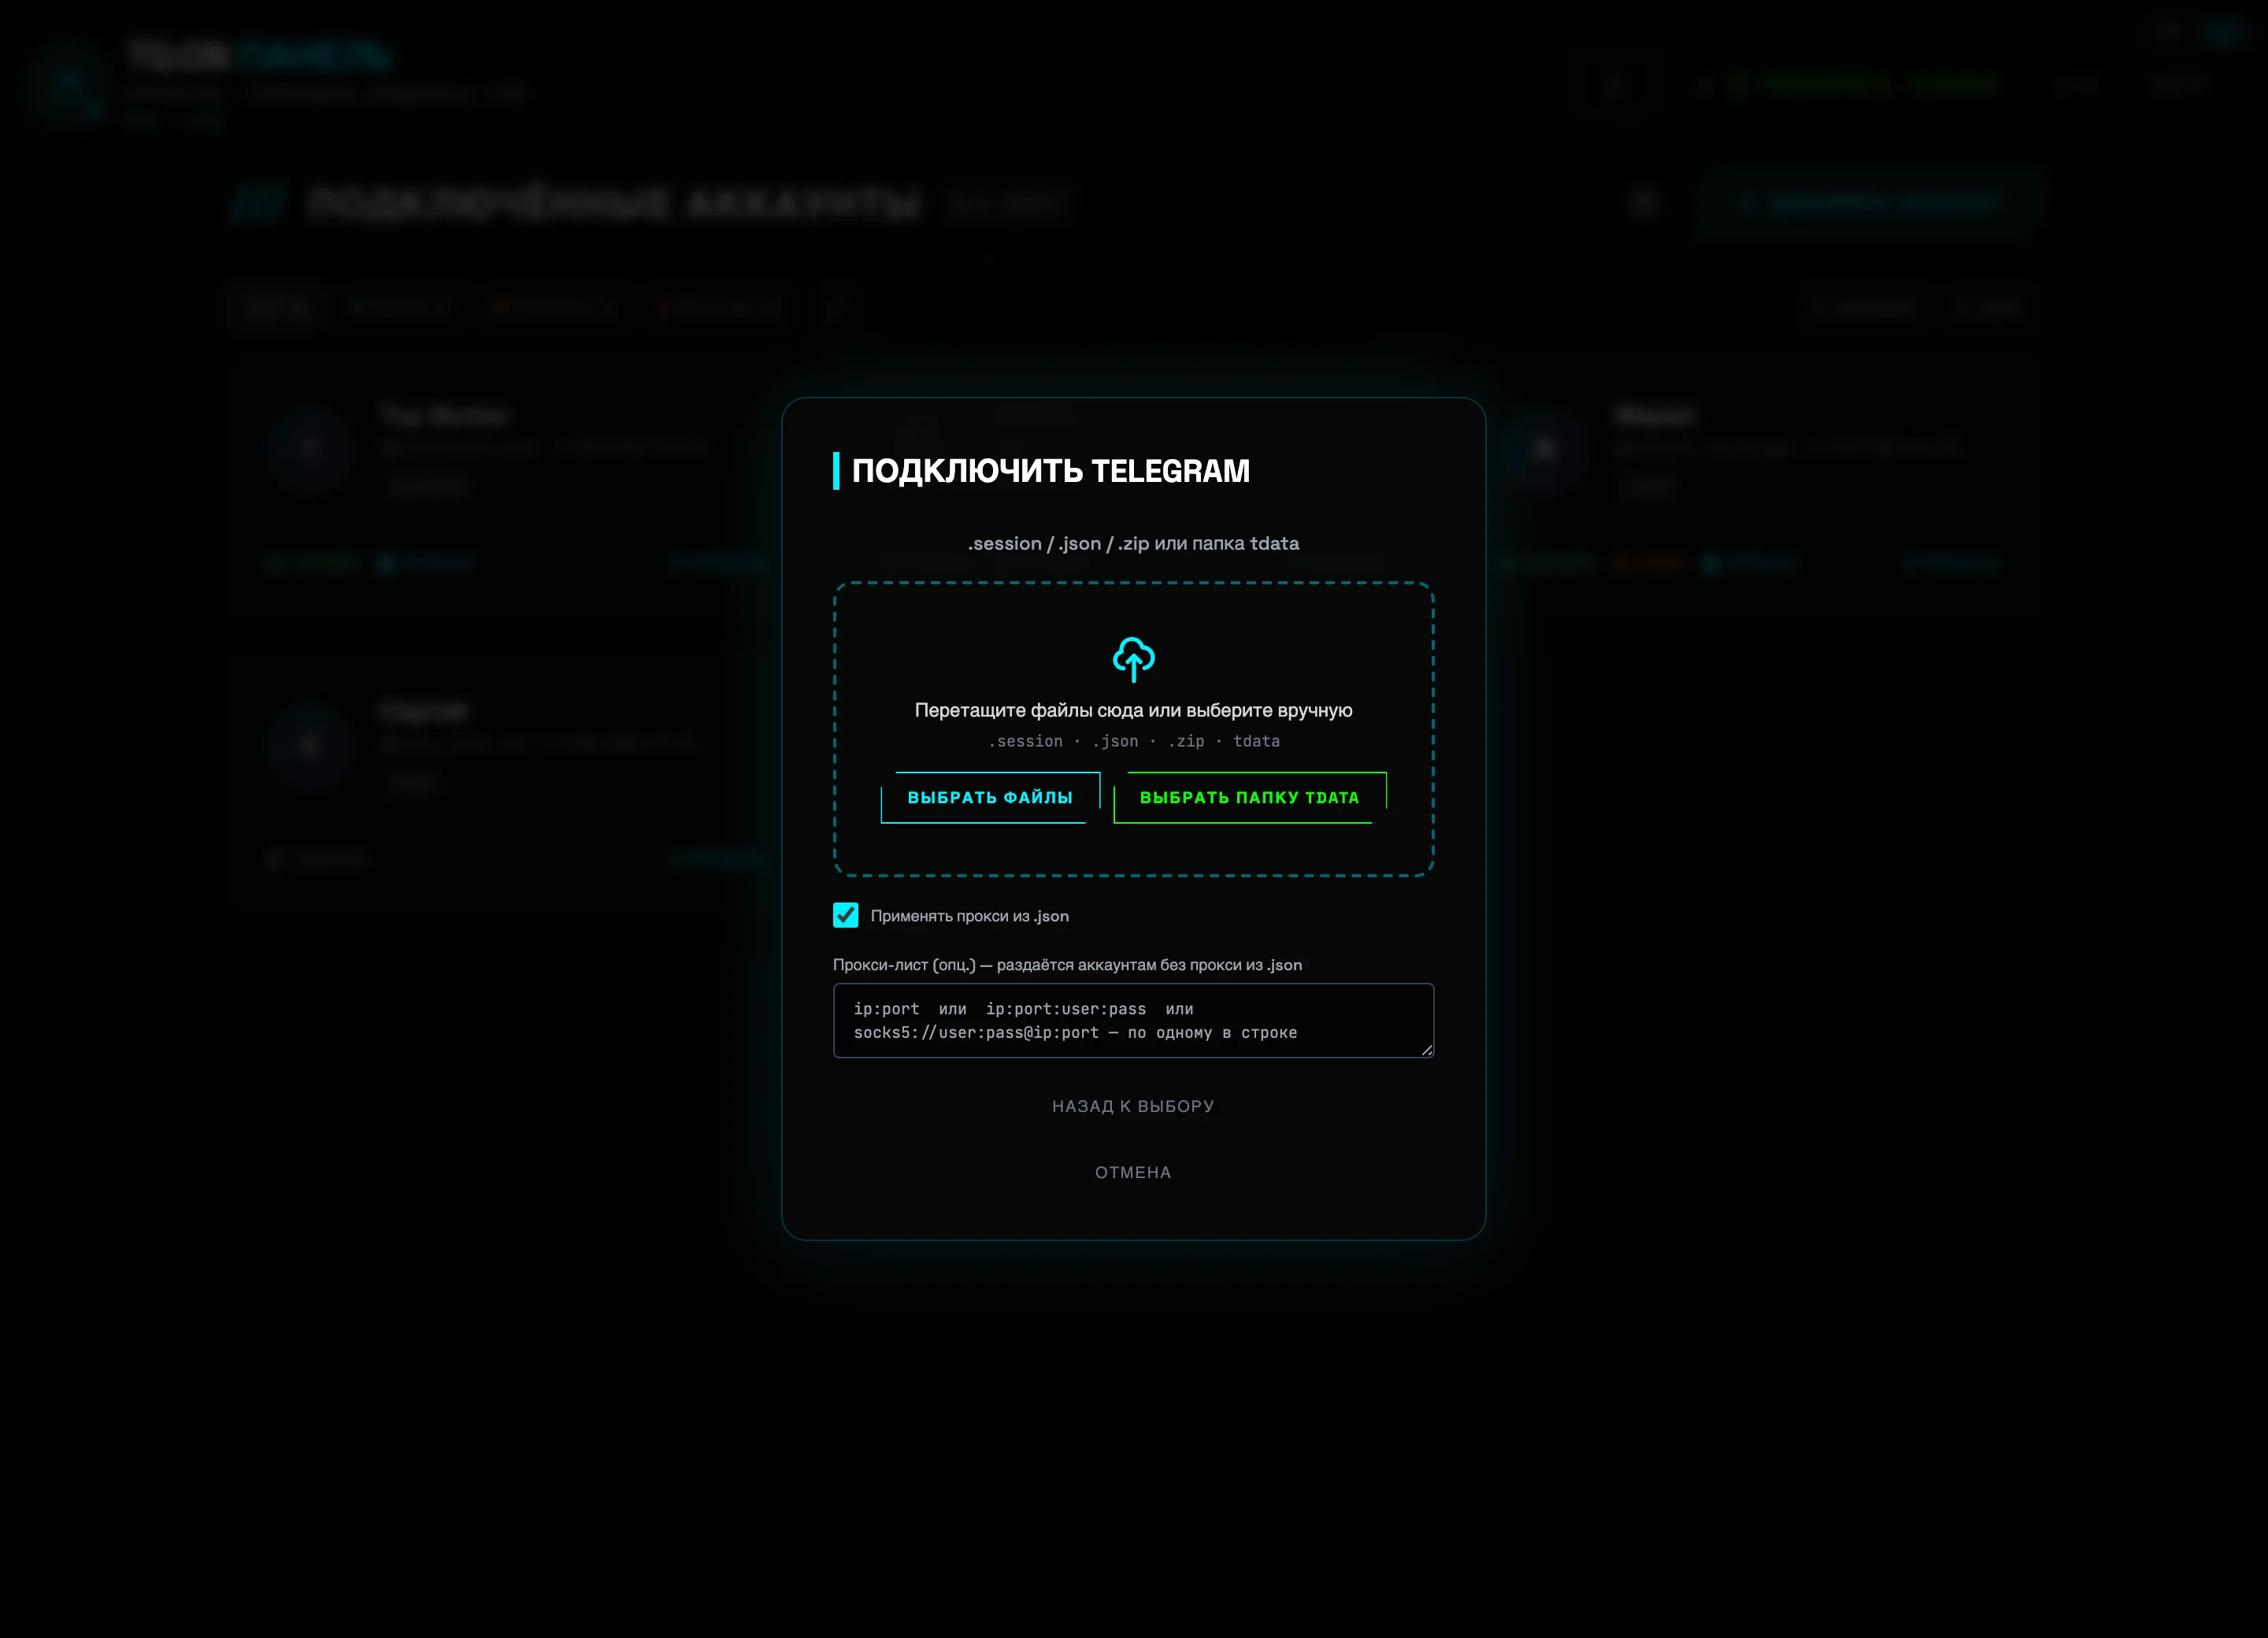The height and width of the screenshot is (1638, 2268).
Task: Click the textarea resize handle corner
Action: click(1426, 1050)
